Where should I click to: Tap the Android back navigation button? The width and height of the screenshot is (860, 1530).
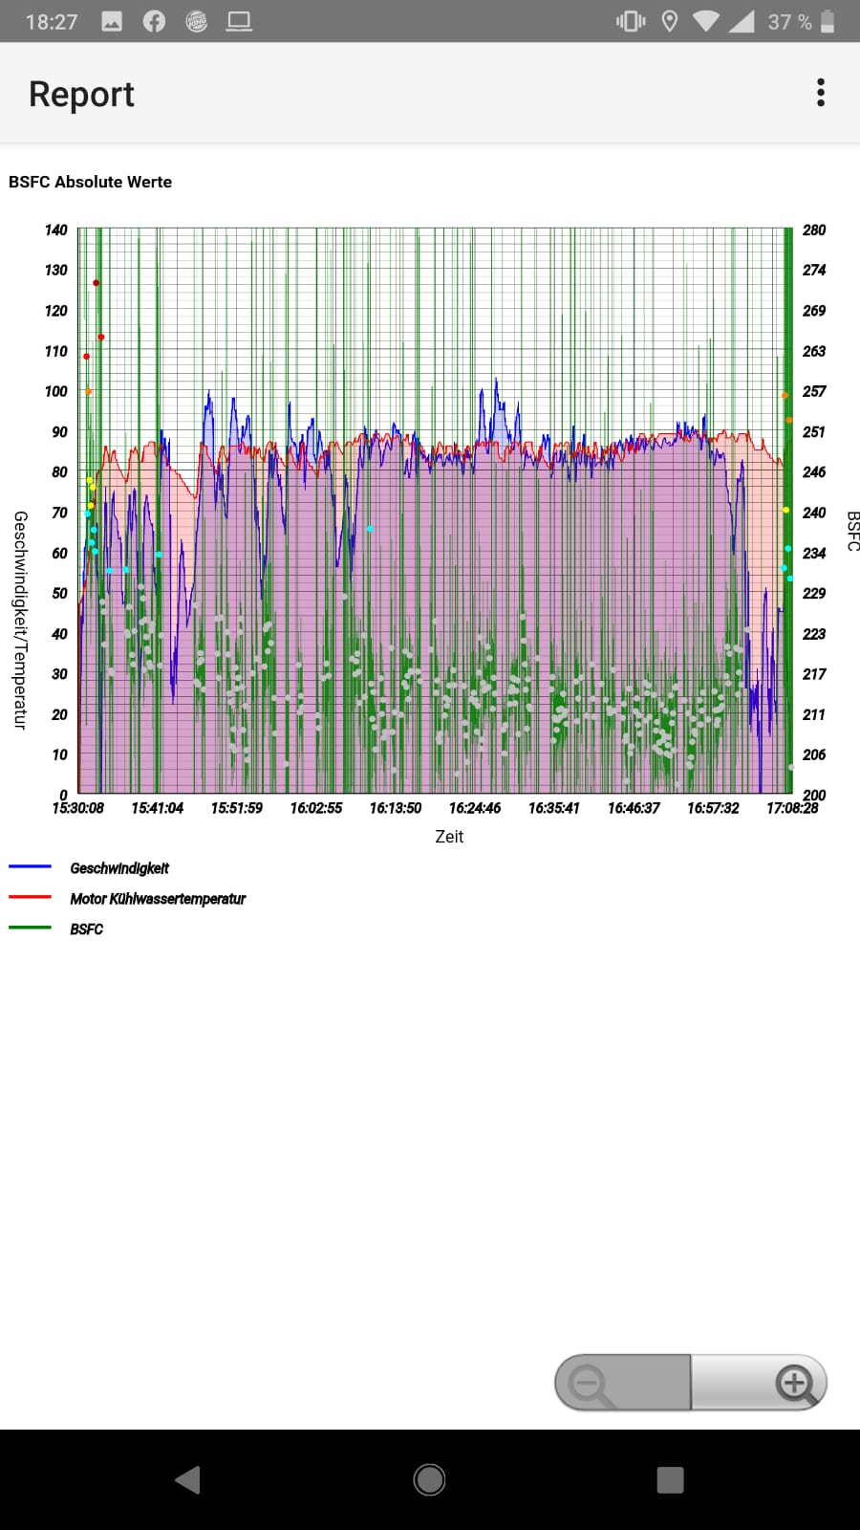(188, 1479)
